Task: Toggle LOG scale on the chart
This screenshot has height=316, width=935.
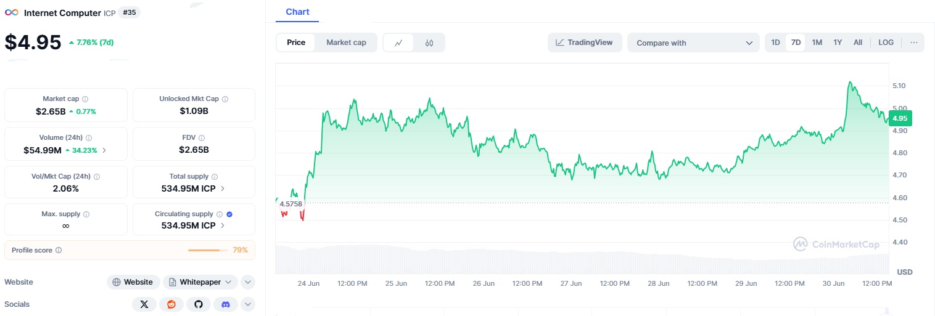Action: [x=886, y=43]
